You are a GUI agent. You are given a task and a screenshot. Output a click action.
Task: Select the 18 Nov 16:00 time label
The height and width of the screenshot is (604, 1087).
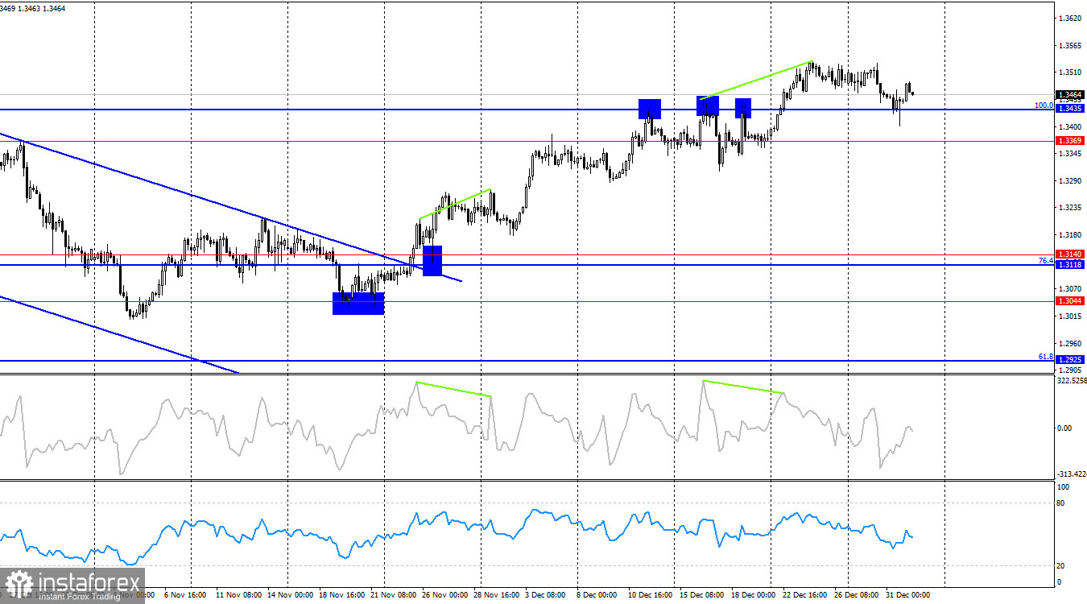click(341, 595)
